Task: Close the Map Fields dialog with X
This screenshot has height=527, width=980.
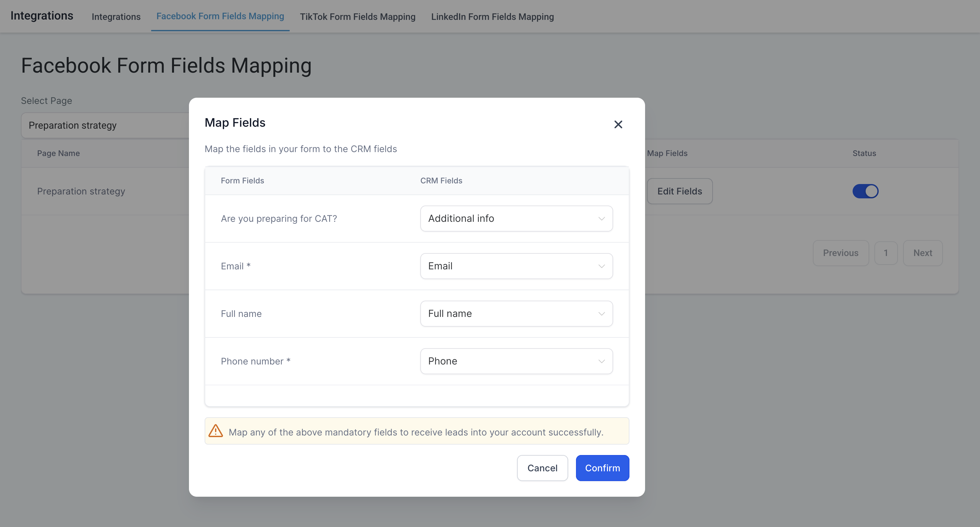Action: click(618, 124)
